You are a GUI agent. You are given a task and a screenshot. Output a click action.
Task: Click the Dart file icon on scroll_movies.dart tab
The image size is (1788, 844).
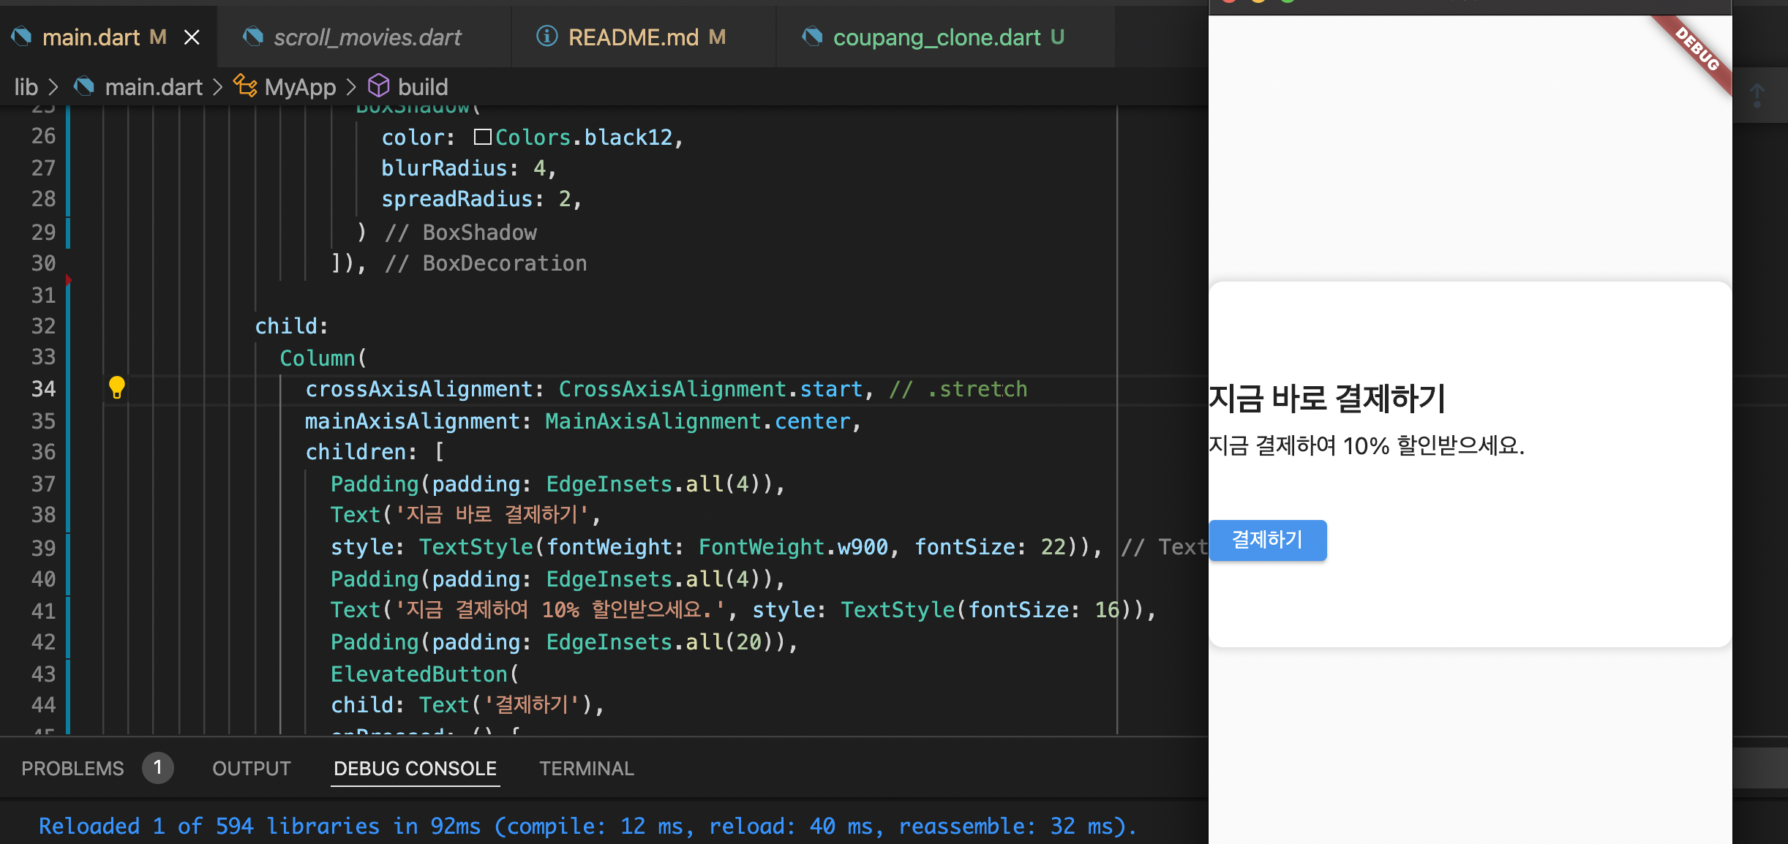(x=253, y=37)
